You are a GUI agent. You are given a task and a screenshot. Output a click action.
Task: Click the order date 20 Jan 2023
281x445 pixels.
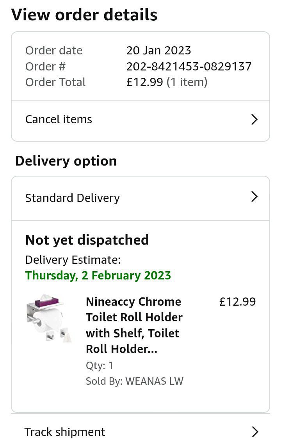coord(158,50)
